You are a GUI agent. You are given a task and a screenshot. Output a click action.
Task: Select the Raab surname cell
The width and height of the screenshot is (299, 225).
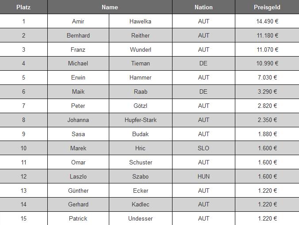click(x=141, y=92)
